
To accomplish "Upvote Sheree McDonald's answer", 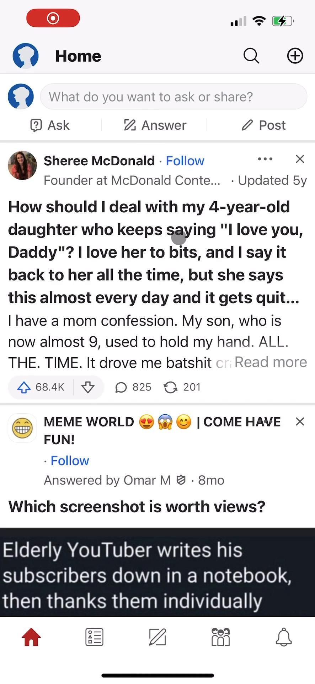I will point(24,387).
